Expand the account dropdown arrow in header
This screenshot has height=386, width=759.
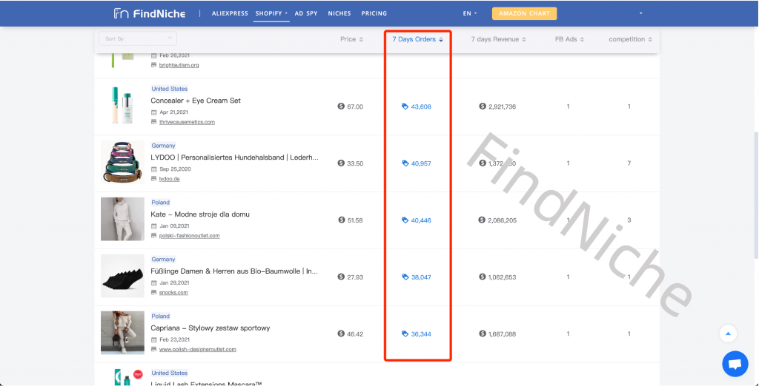pyautogui.click(x=640, y=13)
